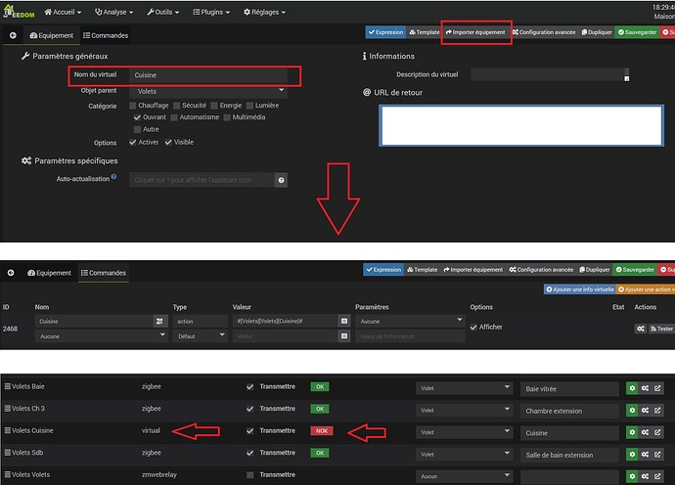675x485 pixels.
Task: Check the Autre category
Action: click(x=137, y=129)
